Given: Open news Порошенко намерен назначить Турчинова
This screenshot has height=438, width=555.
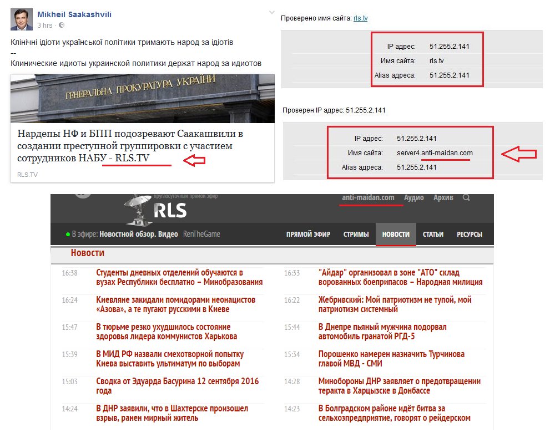Looking at the screenshot, I should coord(391,359).
